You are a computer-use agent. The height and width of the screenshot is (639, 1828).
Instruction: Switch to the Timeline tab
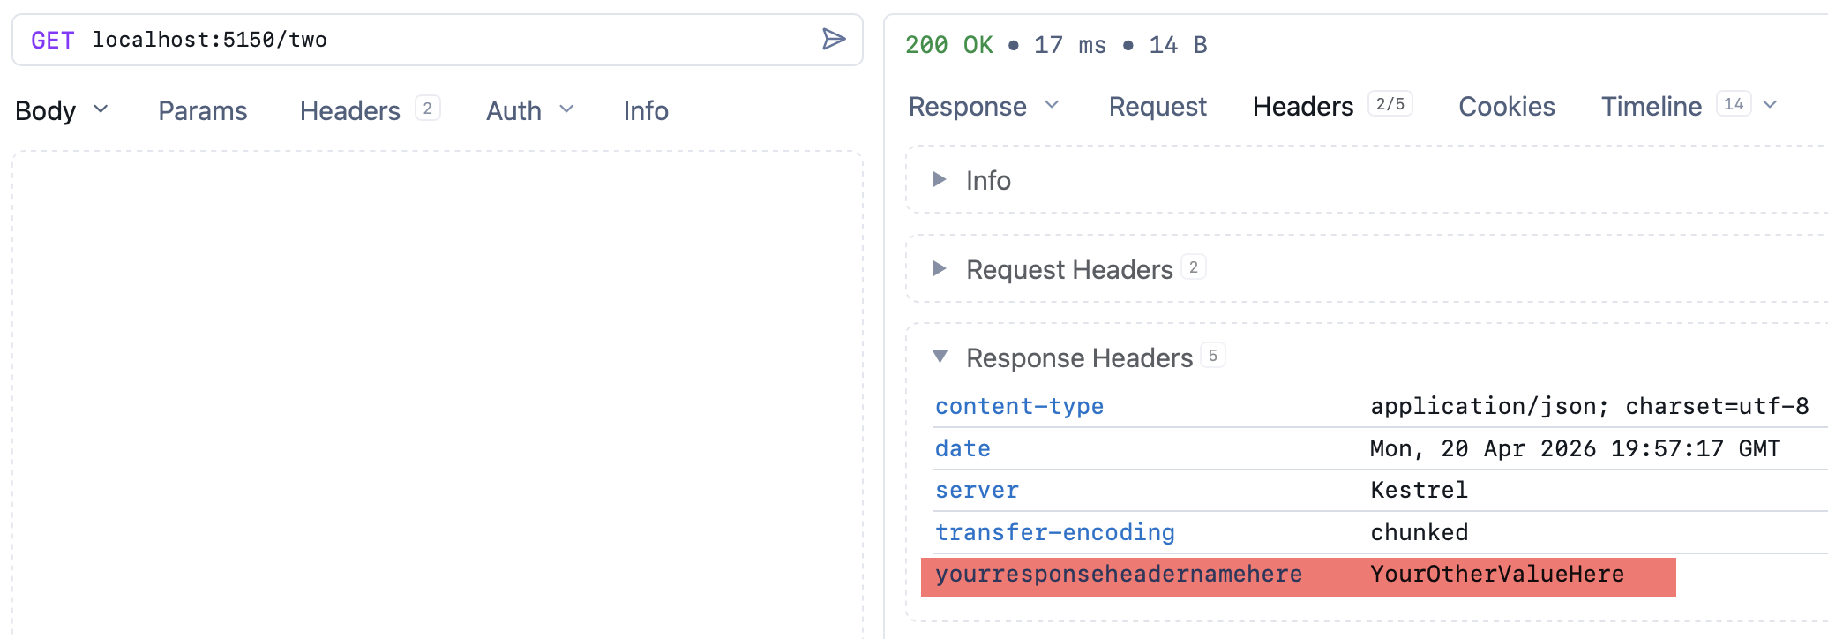pyautogui.click(x=1651, y=107)
